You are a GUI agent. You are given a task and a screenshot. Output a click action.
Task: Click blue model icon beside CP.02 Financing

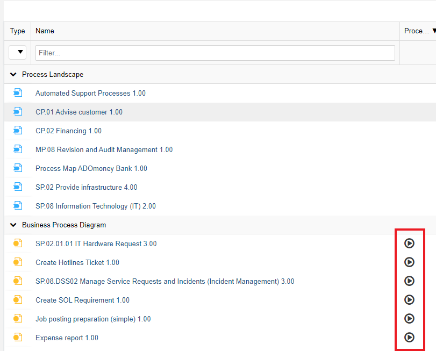(18, 131)
